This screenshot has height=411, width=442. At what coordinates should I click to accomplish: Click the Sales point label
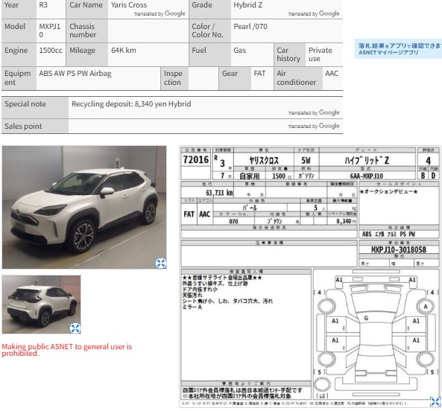click(x=23, y=126)
